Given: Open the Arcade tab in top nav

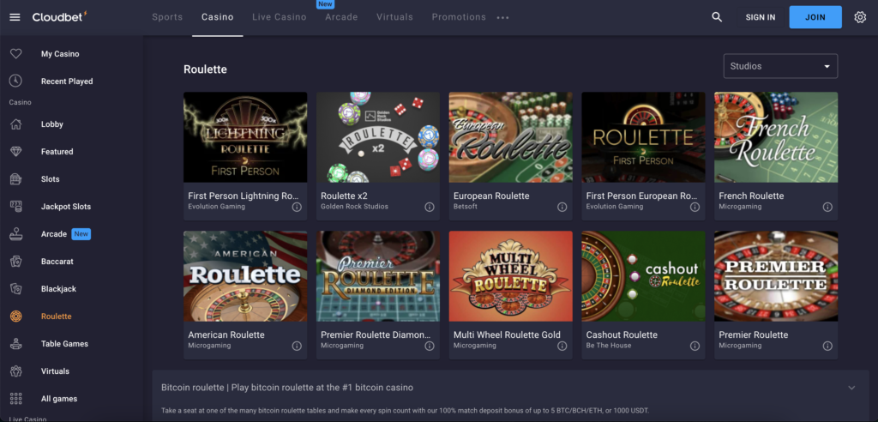Looking at the screenshot, I should 341,17.
